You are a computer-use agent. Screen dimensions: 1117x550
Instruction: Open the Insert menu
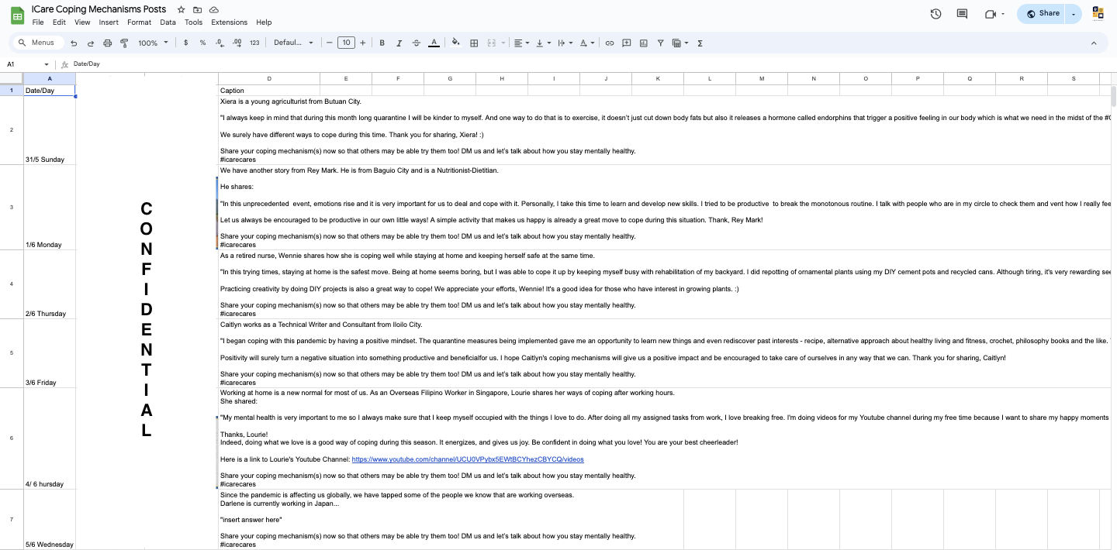pyautogui.click(x=109, y=22)
